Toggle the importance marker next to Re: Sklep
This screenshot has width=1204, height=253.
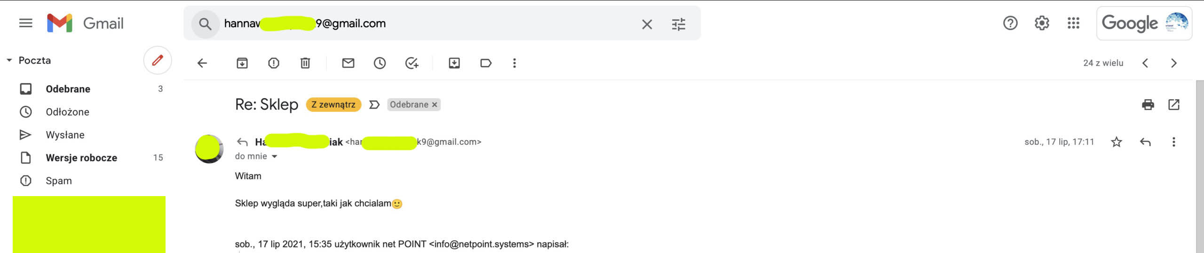(374, 104)
